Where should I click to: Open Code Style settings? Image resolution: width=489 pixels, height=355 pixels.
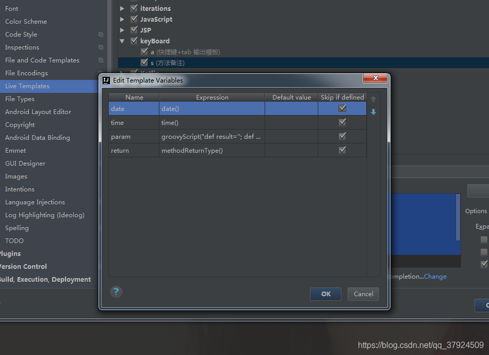click(21, 35)
